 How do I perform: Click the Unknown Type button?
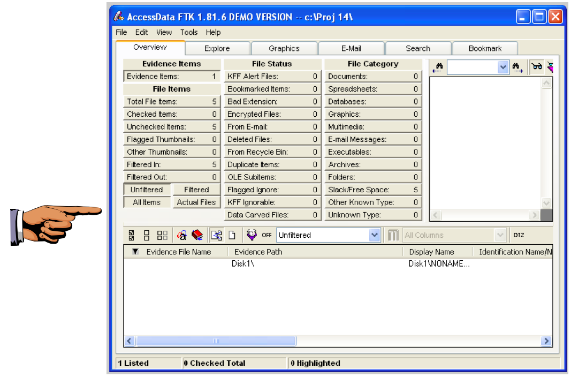[x=373, y=215]
